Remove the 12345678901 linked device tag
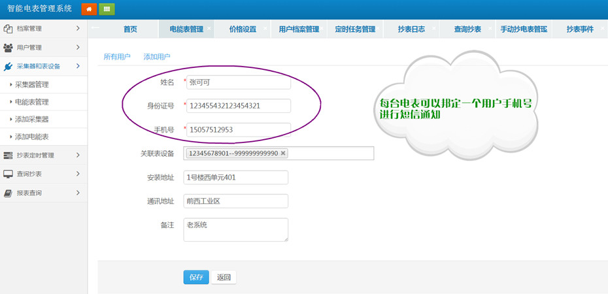 click(283, 154)
